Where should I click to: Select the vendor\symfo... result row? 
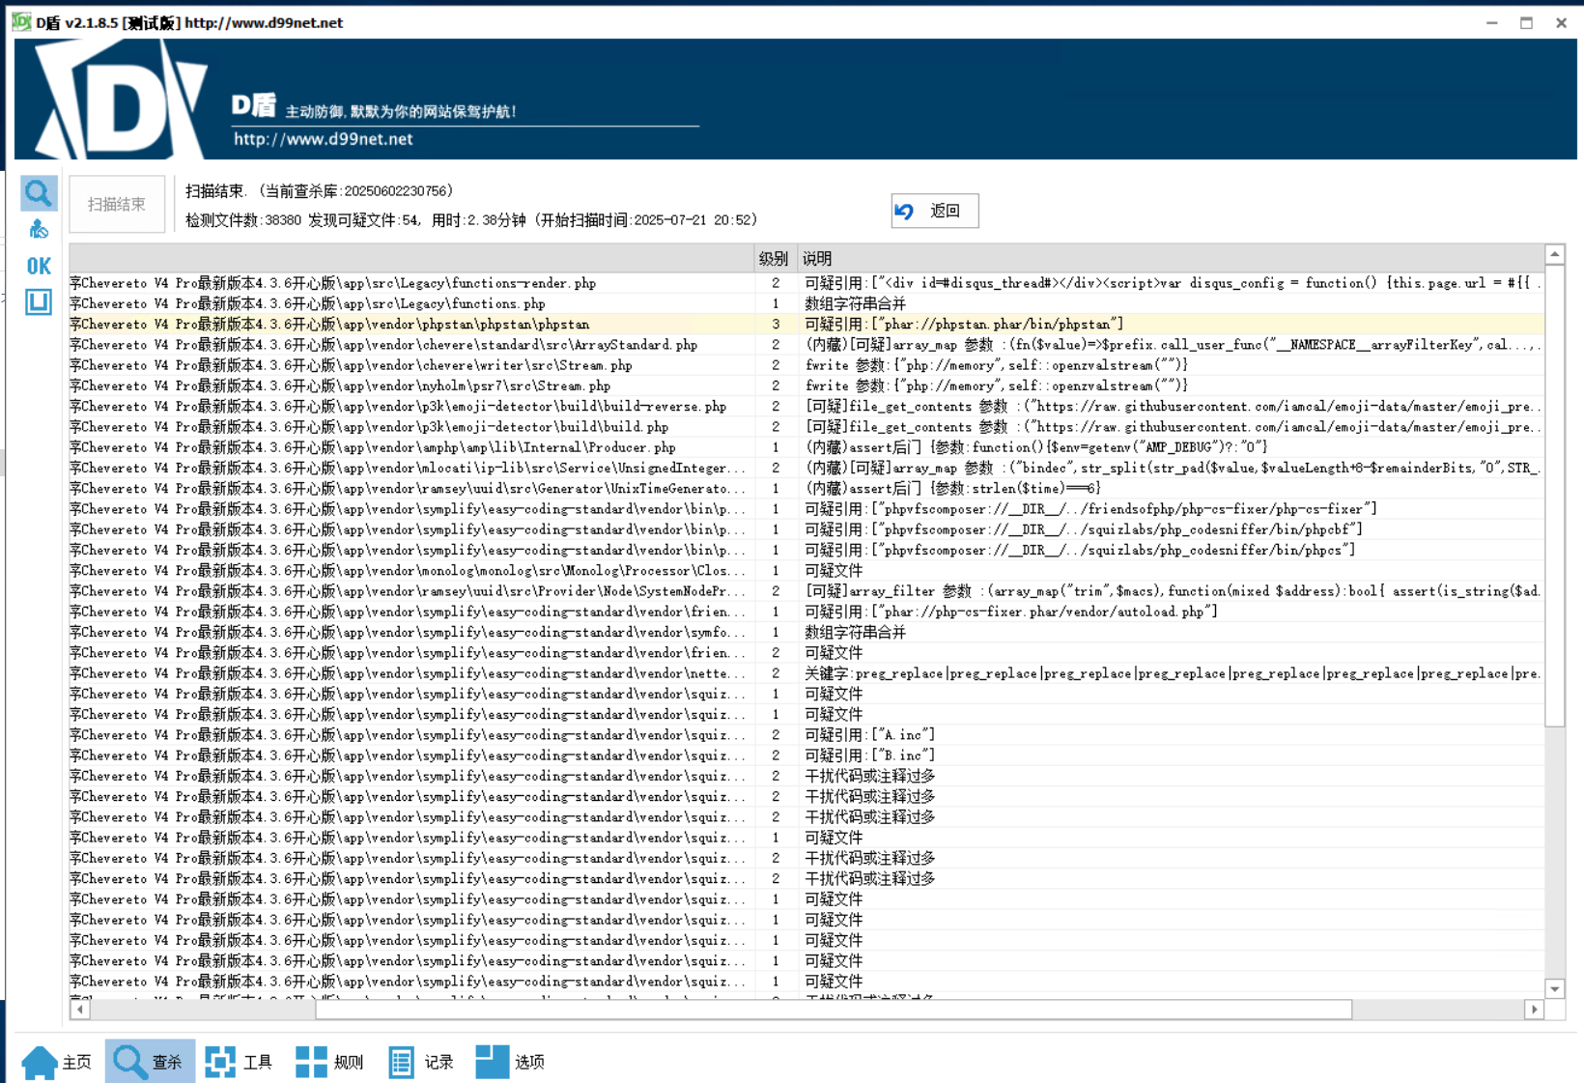(x=806, y=632)
